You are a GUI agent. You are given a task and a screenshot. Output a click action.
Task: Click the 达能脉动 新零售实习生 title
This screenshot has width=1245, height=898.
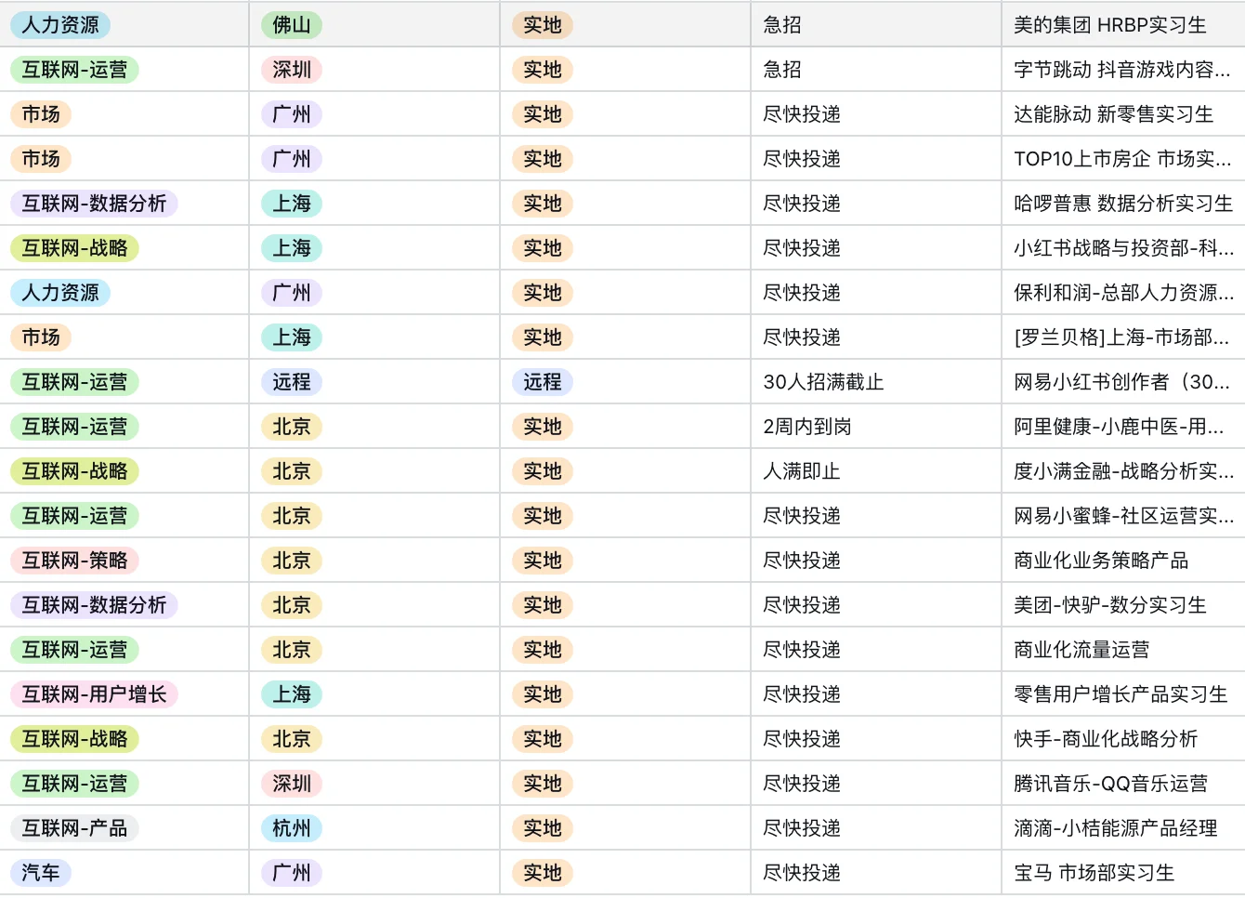(x=1113, y=114)
